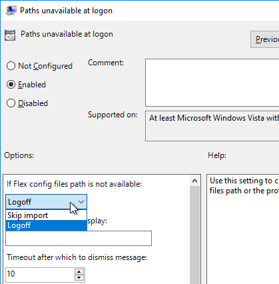Click the Options pane vertical scrollbar track
This screenshot has height=284, width=279.
click(195, 235)
